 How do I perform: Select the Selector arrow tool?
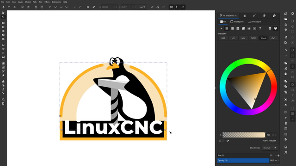pos(3,13)
